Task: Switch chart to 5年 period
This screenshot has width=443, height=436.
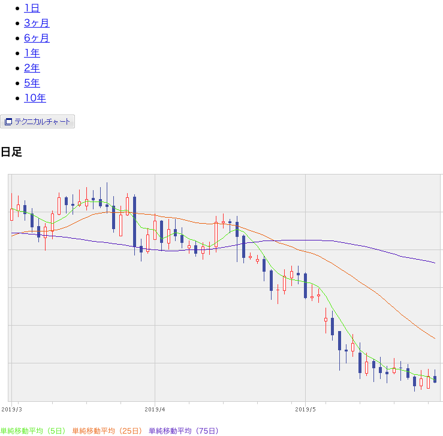Action: pyautogui.click(x=32, y=83)
